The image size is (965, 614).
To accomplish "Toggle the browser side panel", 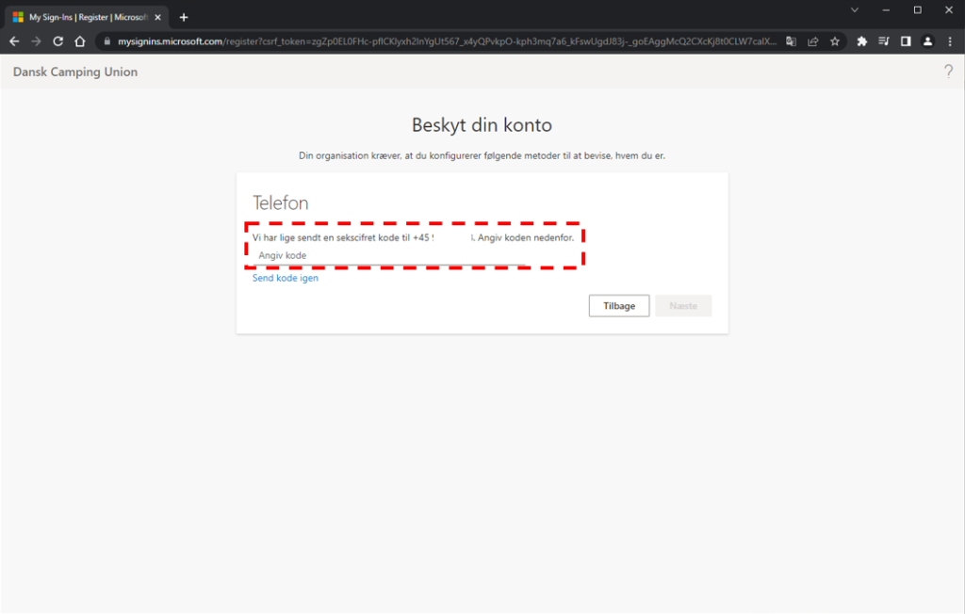I will click(906, 41).
